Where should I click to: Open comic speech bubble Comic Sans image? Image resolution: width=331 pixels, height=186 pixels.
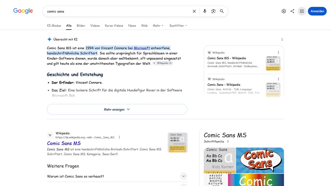260,161
